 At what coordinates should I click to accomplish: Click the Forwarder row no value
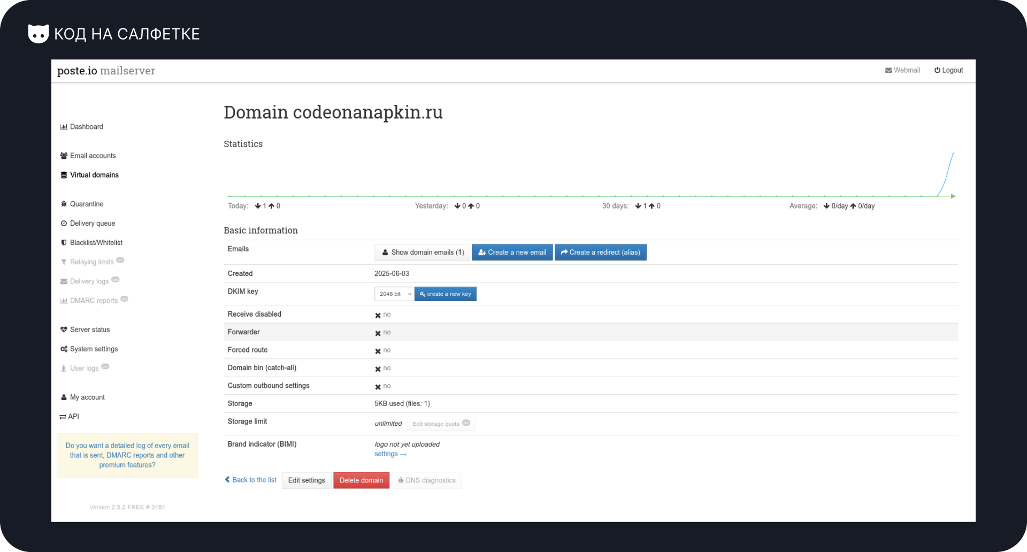coord(383,333)
